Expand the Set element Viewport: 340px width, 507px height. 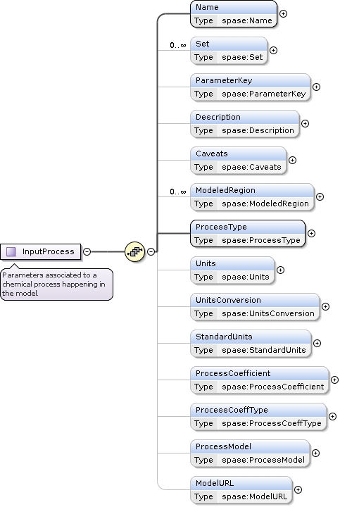point(273,51)
